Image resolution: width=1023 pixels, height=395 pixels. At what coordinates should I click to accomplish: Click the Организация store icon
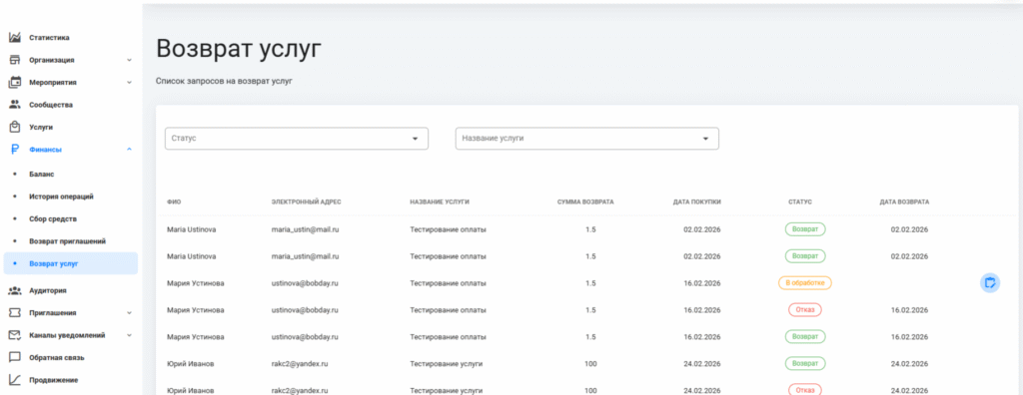tap(15, 60)
